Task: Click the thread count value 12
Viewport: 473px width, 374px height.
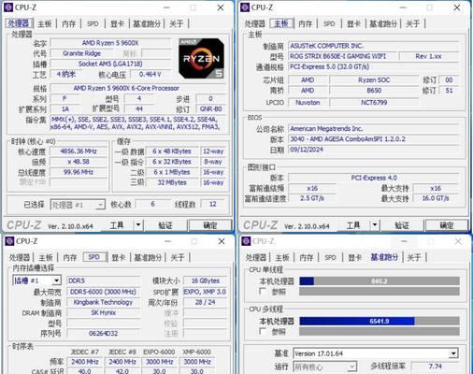Action: click(213, 205)
